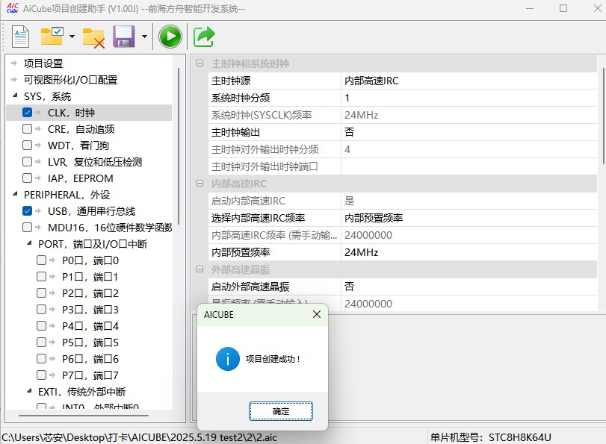Click the green play generate icon
This screenshot has width=606, height=444.
tap(170, 37)
